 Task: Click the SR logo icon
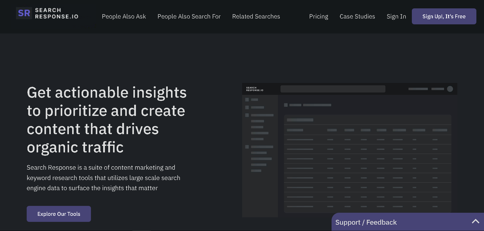click(24, 13)
